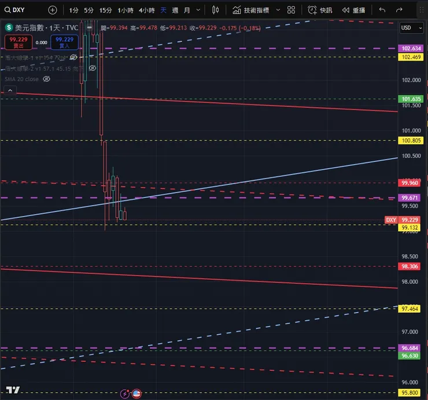Screen dimensions: 428x400
Task: Switch to the 5分 timeframe
Action: (88, 10)
